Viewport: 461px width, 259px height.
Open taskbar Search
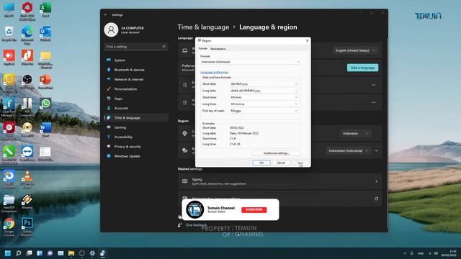(18, 253)
